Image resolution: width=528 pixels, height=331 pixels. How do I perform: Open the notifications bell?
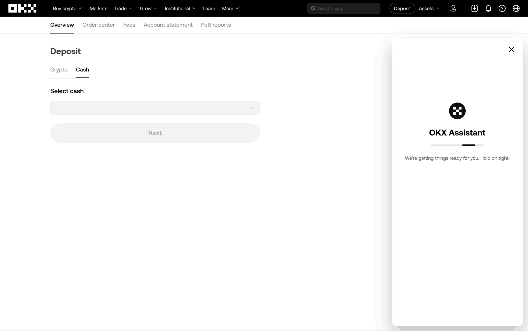point(488,9)
